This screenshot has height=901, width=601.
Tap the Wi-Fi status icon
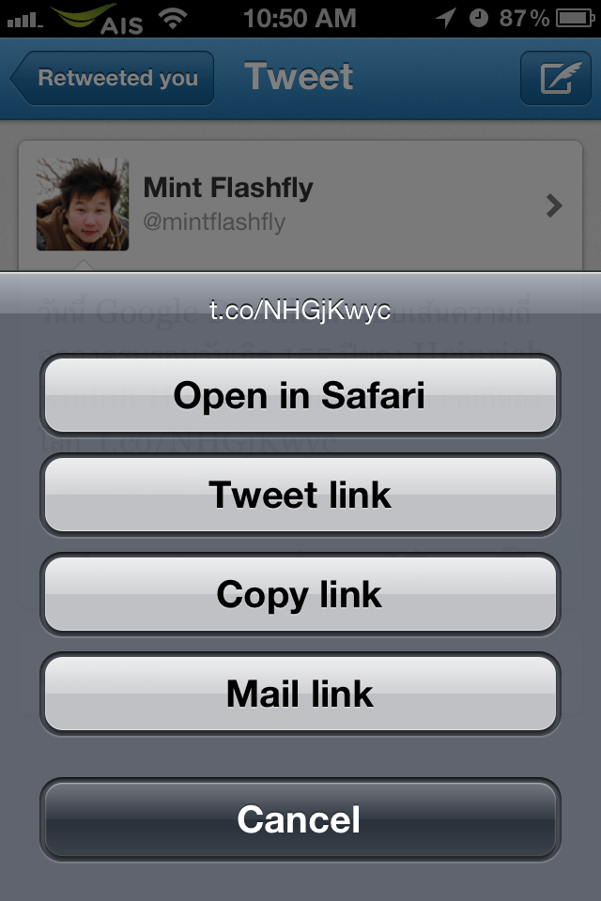(173, 19)
